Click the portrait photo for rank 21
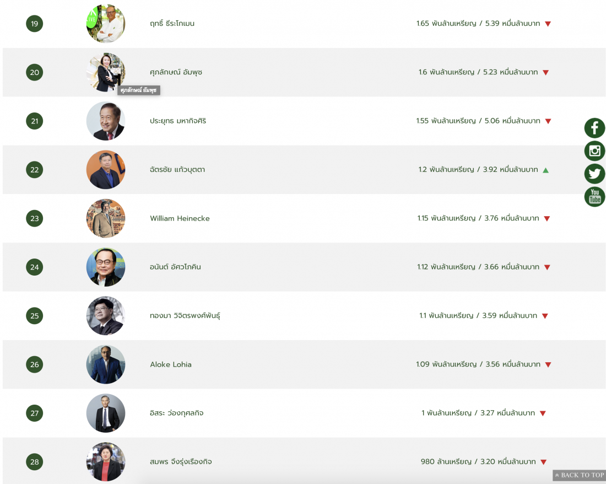 (106, 121)
